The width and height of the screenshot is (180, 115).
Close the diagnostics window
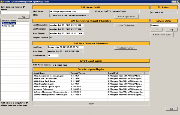(178, 2)
